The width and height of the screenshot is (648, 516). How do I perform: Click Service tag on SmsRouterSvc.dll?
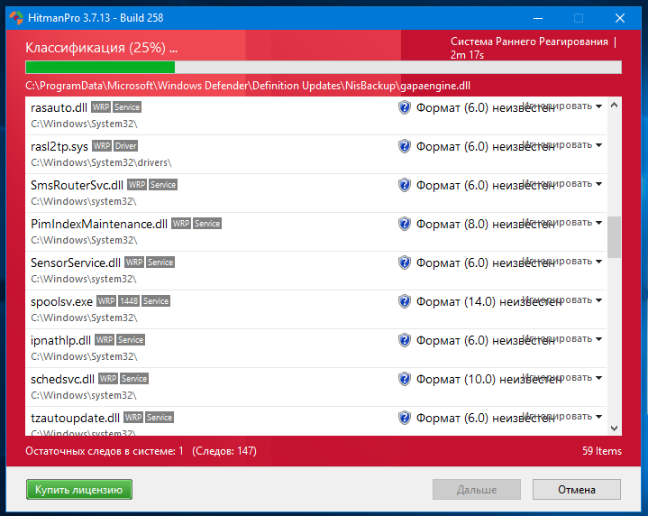point(163,185)
